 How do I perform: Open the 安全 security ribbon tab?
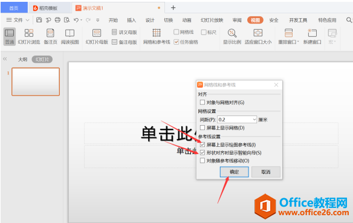point(274,21)
